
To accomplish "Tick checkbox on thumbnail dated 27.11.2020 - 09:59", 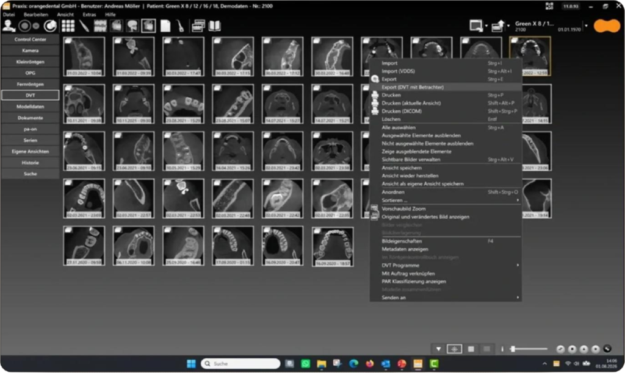I will [x=68, y=230].
